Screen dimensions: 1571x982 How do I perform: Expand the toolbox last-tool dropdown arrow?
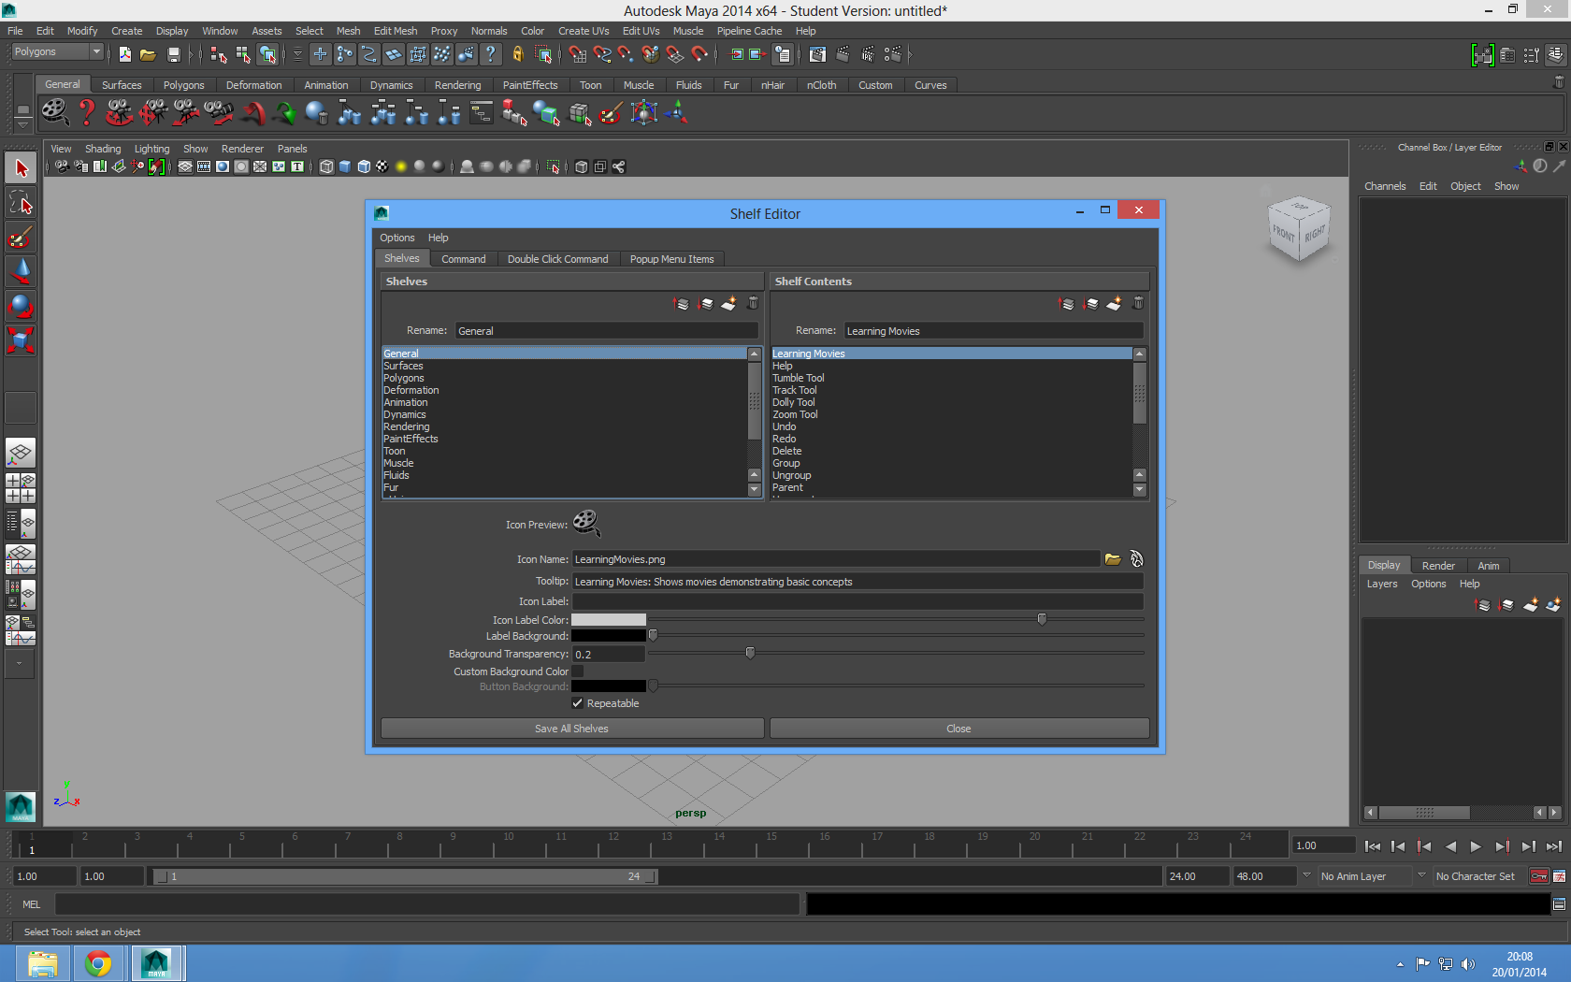pos(20,664)
